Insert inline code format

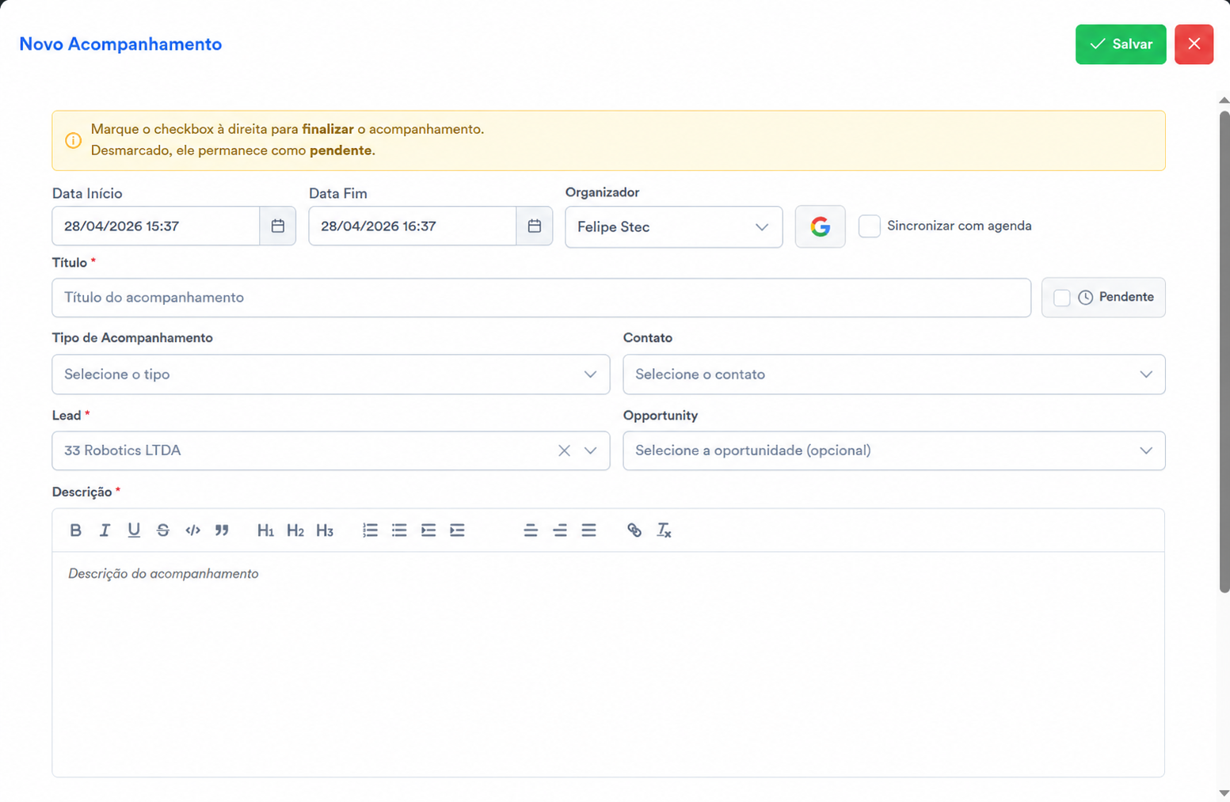click(192, 530)
